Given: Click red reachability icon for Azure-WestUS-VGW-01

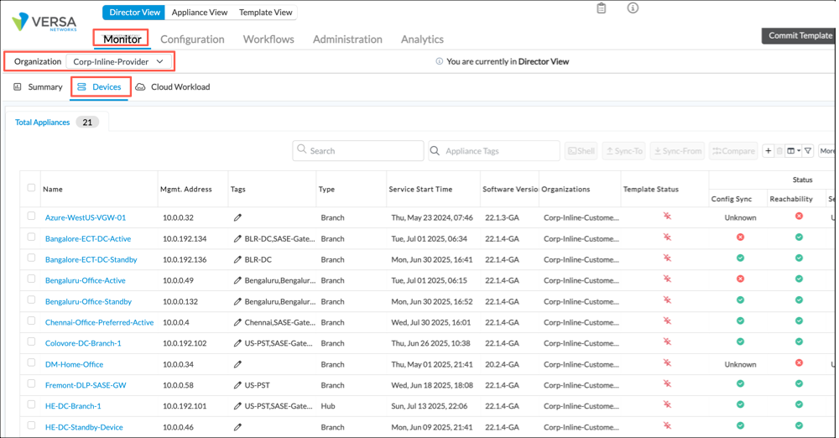Looking at the screenshot, I should pos(799,216).
